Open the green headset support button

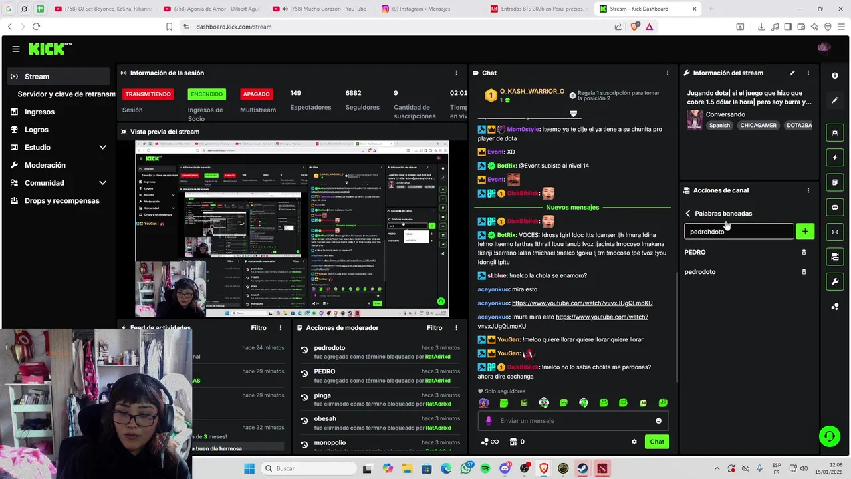[829, 436]
